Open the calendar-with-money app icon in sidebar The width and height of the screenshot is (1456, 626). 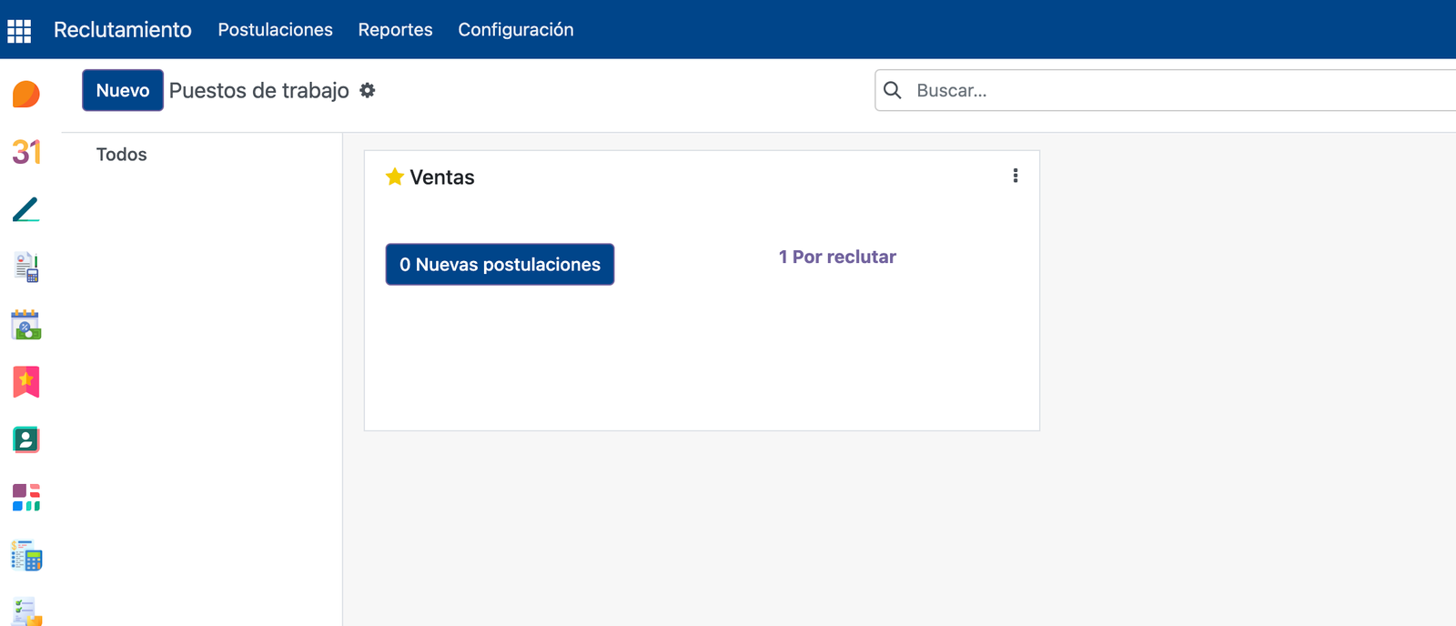[x=26, y=325]
